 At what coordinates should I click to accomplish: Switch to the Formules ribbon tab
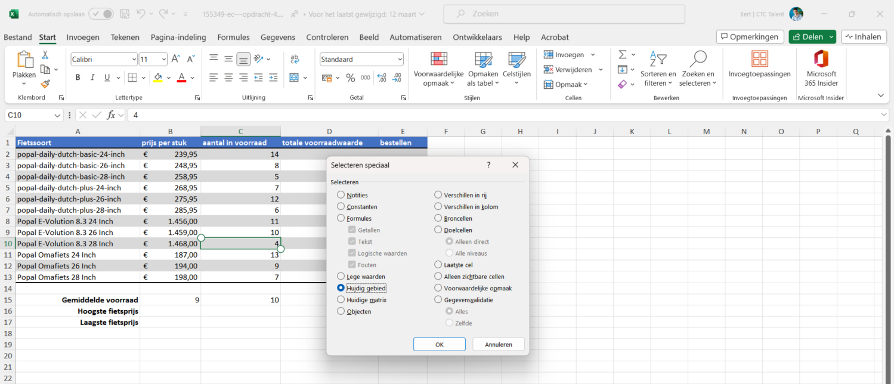(x=233, y=37)
